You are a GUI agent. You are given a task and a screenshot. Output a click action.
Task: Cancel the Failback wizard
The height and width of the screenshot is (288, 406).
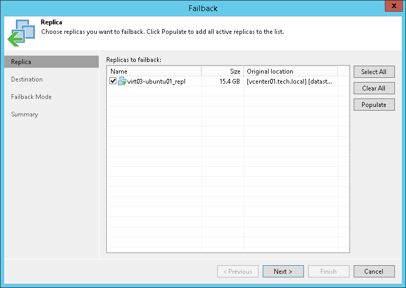[x=374, y=272]
